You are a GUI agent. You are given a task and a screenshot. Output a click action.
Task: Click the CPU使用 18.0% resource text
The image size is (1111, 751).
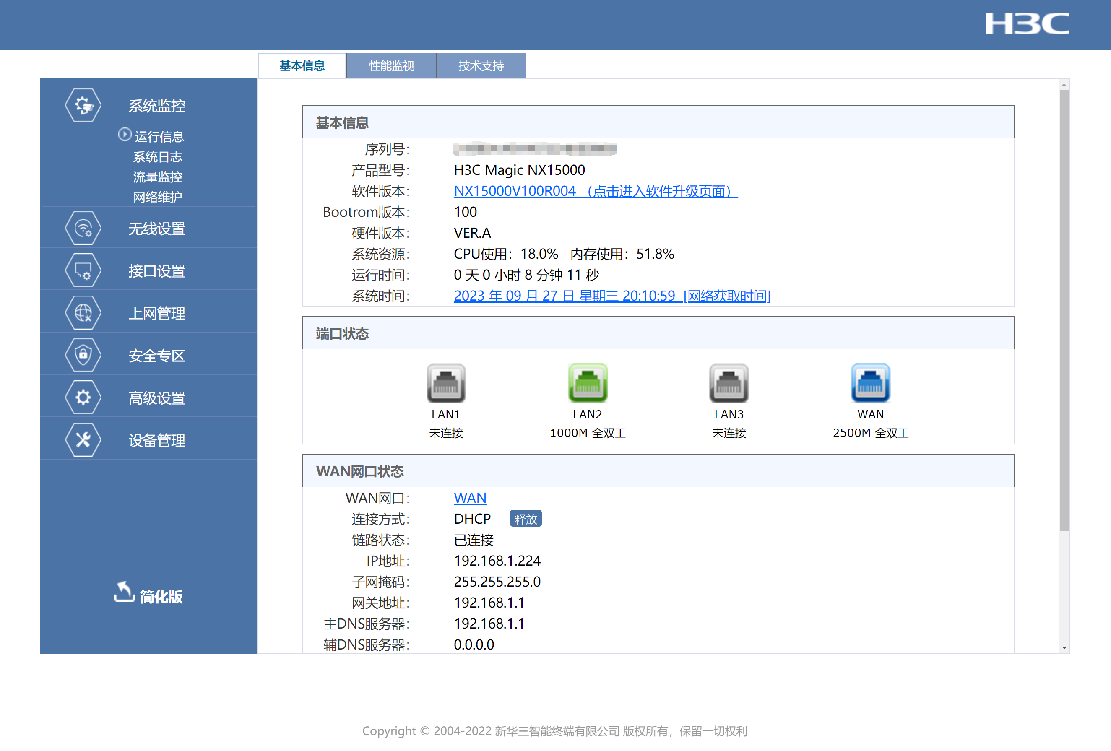(x=506, y=254)
